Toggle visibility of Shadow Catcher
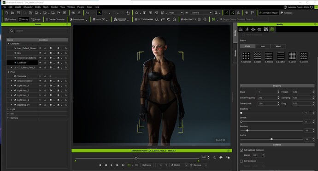The width and height of the screenshot is (318, 171). (x=40, y=81)
